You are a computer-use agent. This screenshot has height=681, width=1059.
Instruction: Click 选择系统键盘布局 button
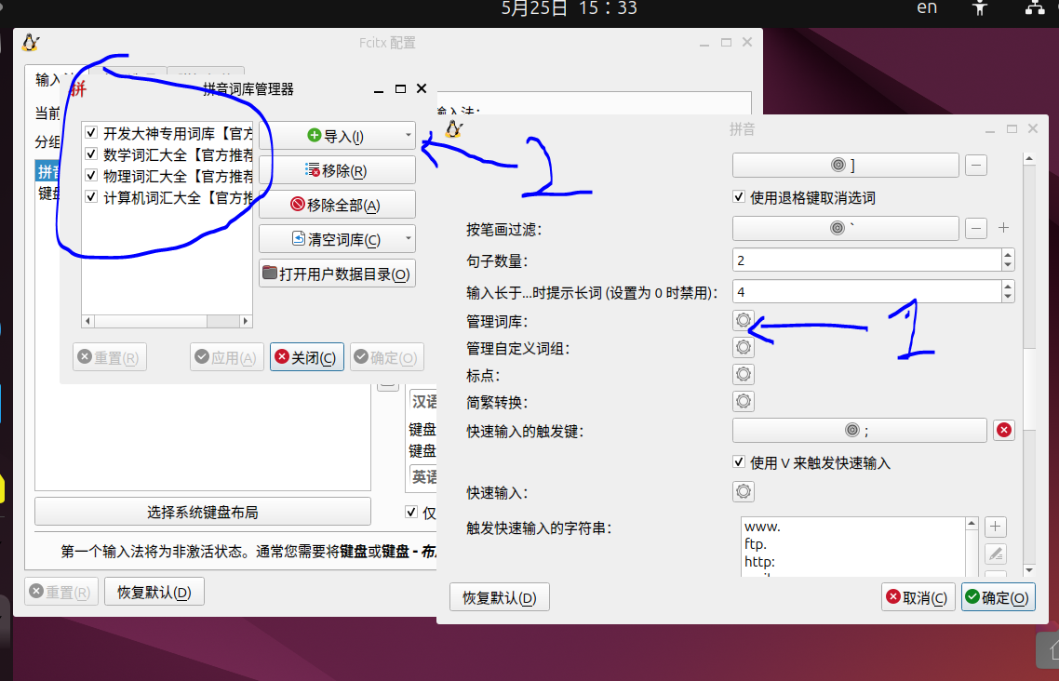[x=203, y=512]
